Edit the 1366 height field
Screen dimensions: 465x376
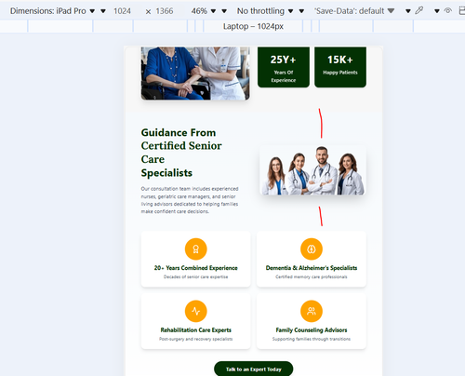point(165,11)
